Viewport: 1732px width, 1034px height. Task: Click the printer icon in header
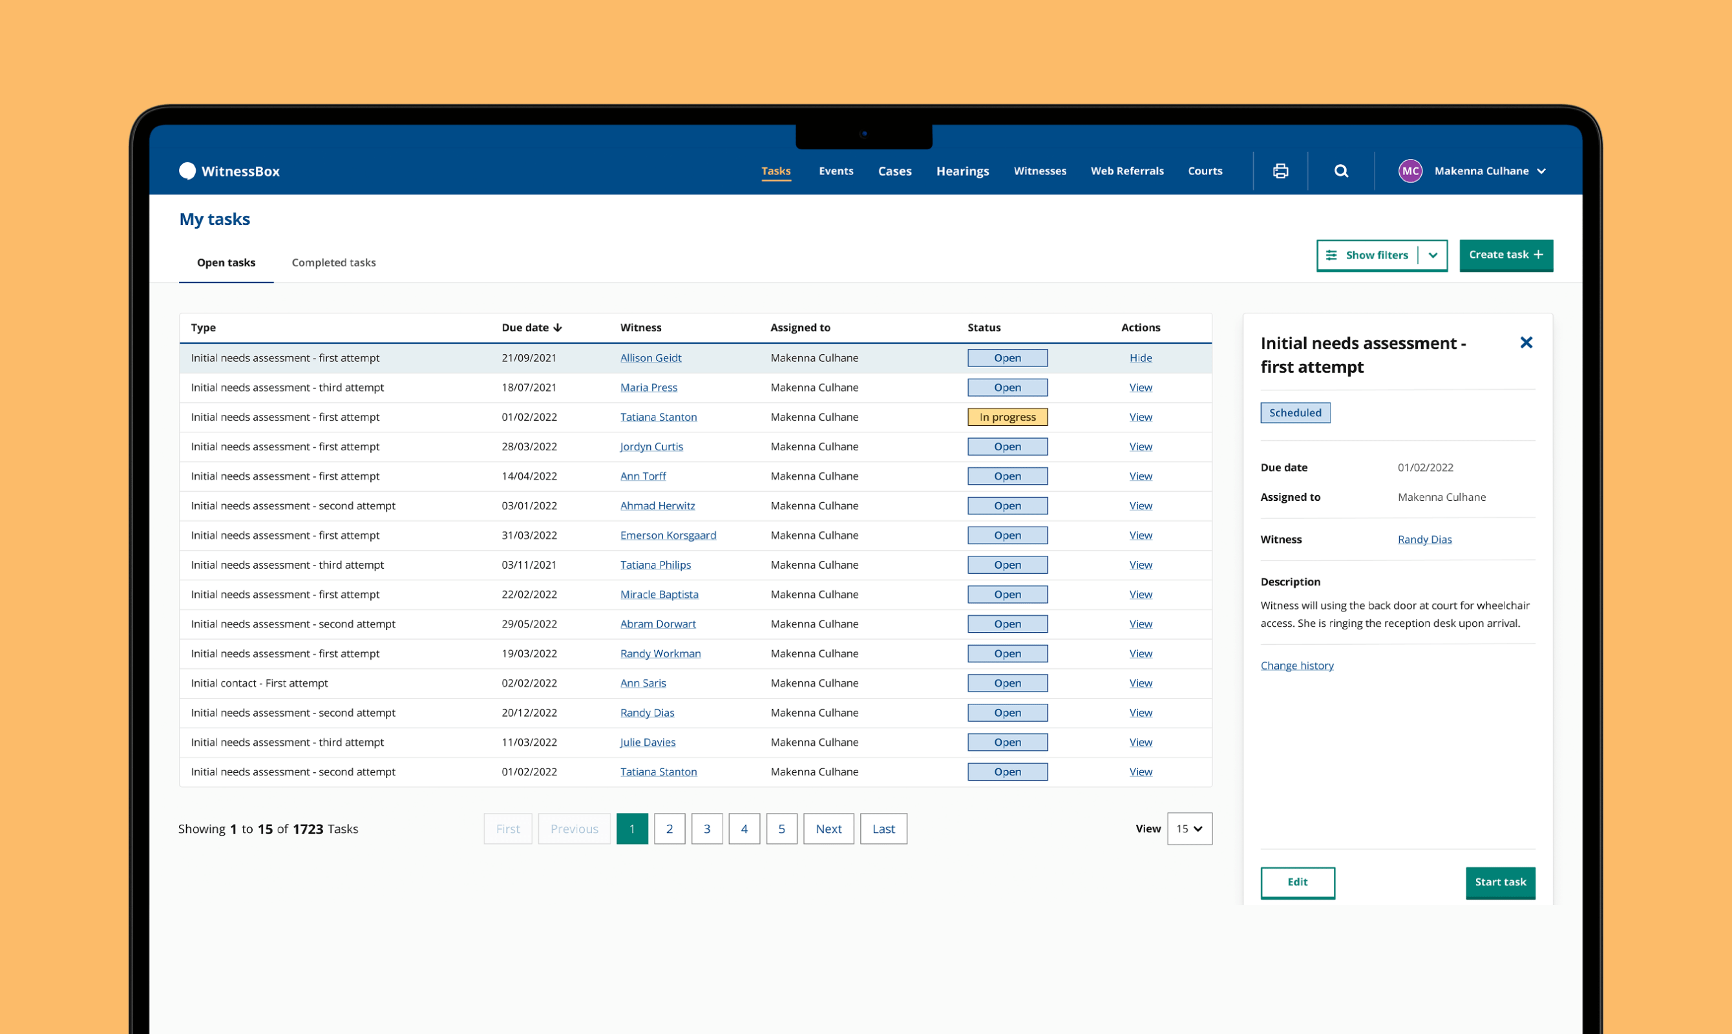1280,171
